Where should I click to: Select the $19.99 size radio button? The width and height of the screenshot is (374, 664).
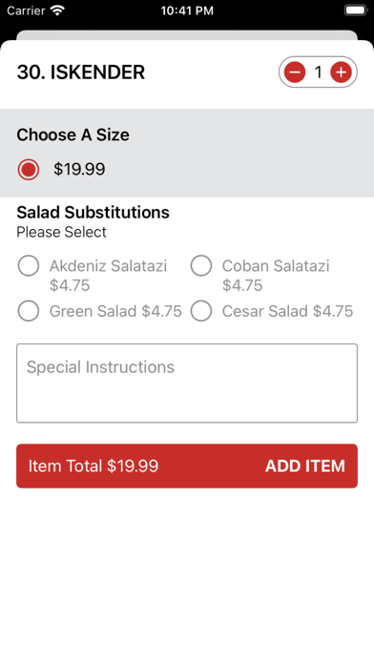pos(29,170)
